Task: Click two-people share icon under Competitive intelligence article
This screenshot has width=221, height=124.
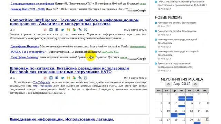Action: (68, 30)
